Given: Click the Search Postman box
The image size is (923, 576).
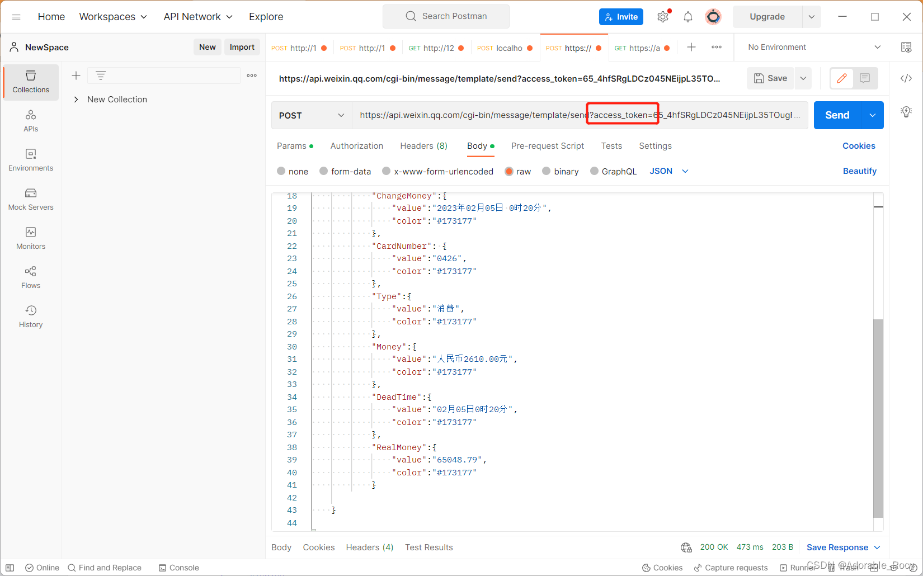Looking at the screenshot, I should (x=446, y=16).
